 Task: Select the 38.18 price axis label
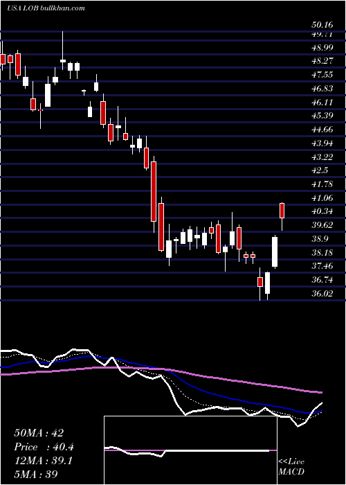click(322, 252)
